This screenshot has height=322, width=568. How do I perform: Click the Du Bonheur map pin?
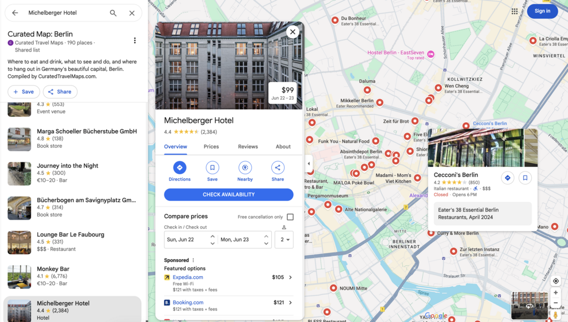pyautogui.click(x=335, y=20)
